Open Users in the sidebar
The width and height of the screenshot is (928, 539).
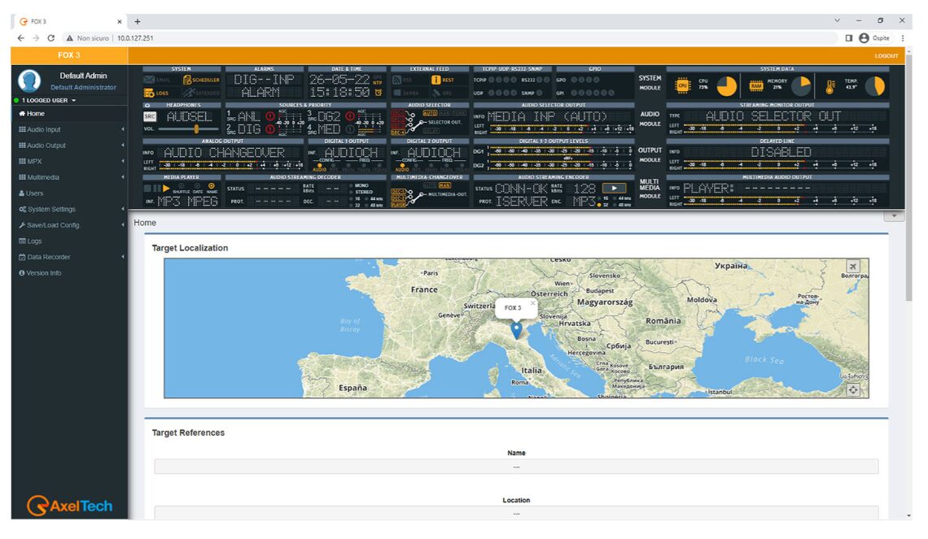(69, 193)
